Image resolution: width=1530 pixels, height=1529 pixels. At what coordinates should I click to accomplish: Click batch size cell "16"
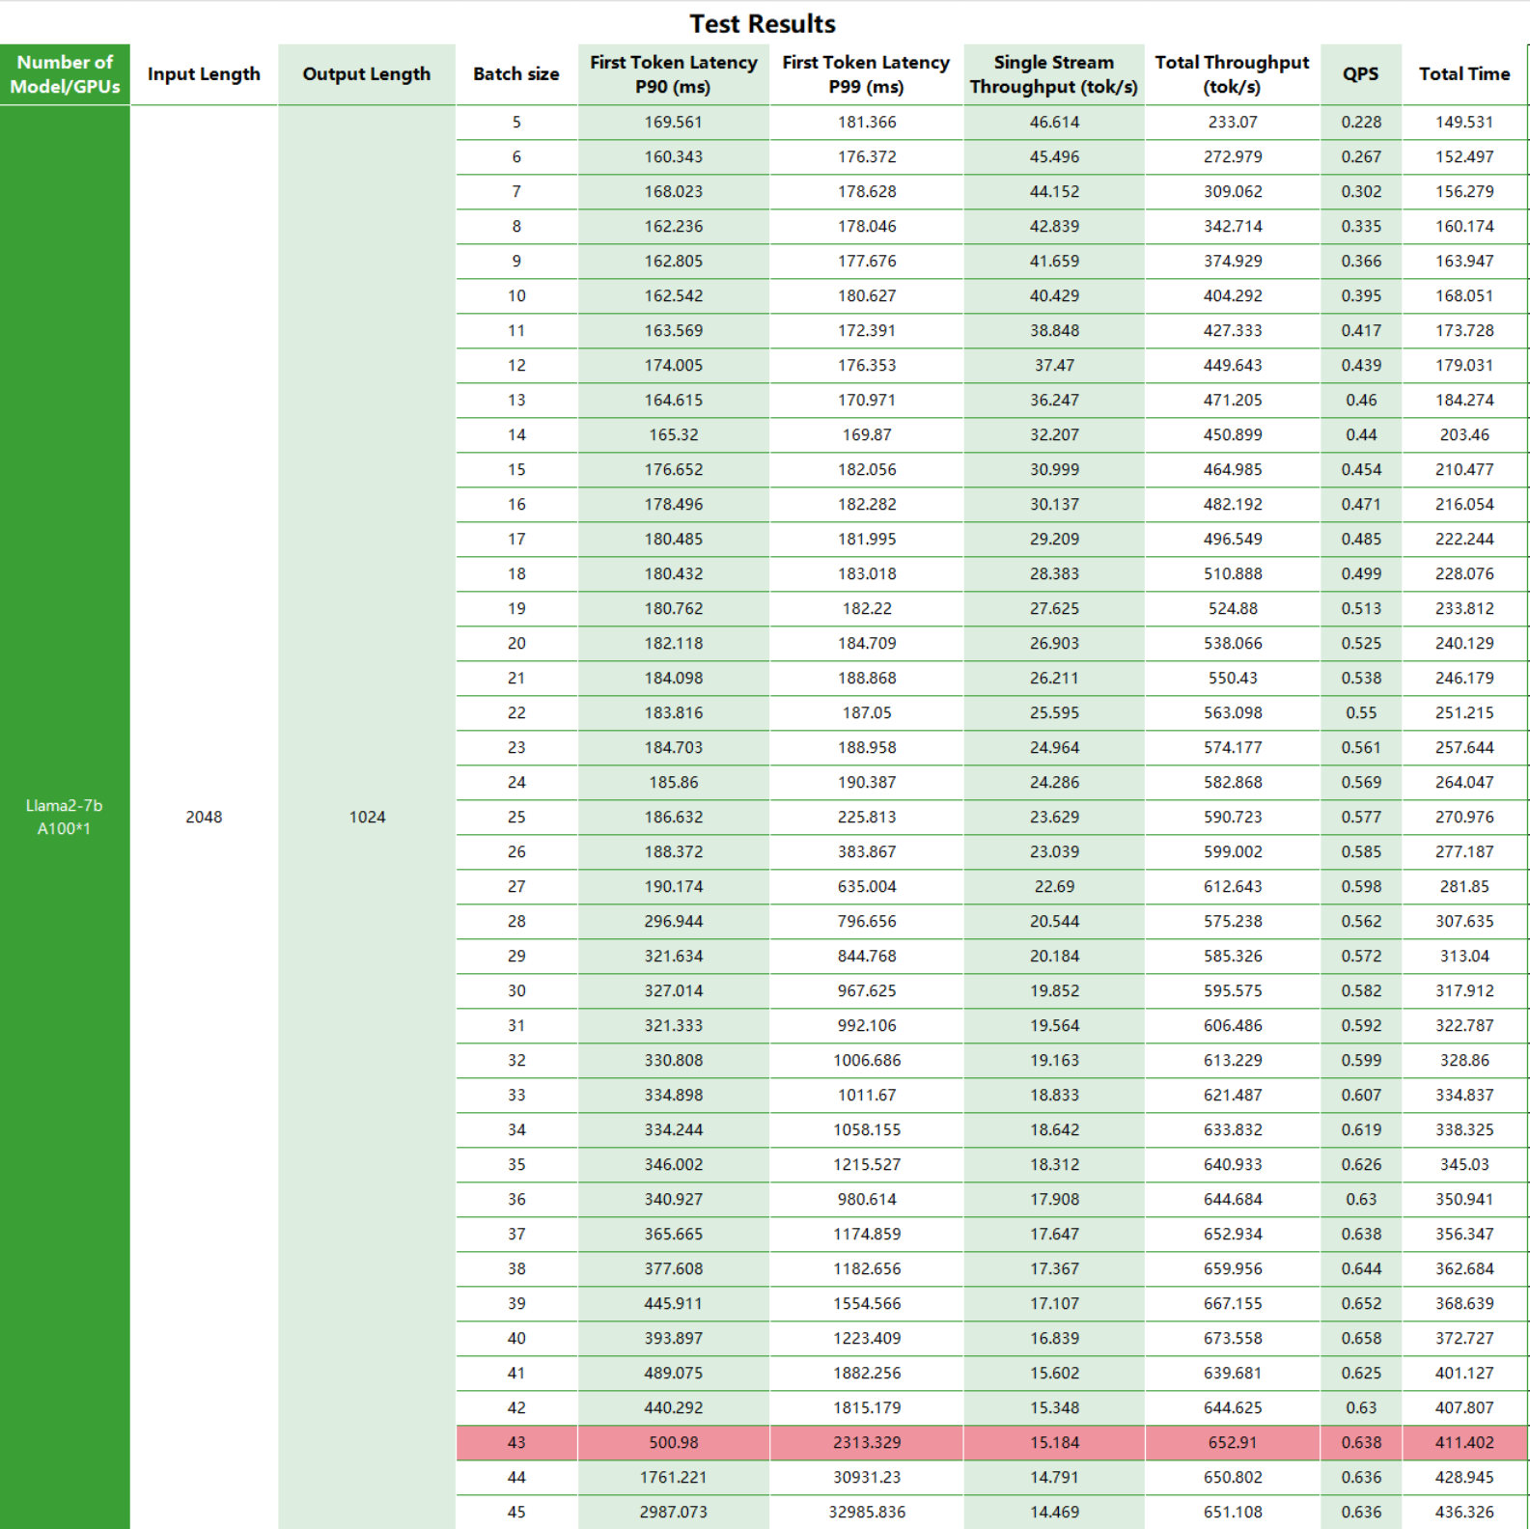click(516, 505)
